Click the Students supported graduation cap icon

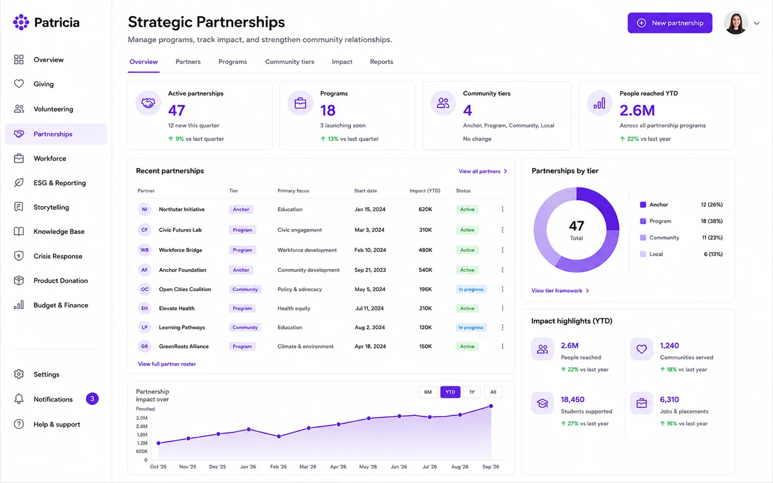pyautogui.click(x=542, y=403)
